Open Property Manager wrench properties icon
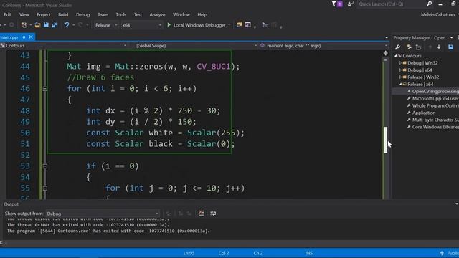The width and height of the screenshot is (459, 258). tap(397, 47)
